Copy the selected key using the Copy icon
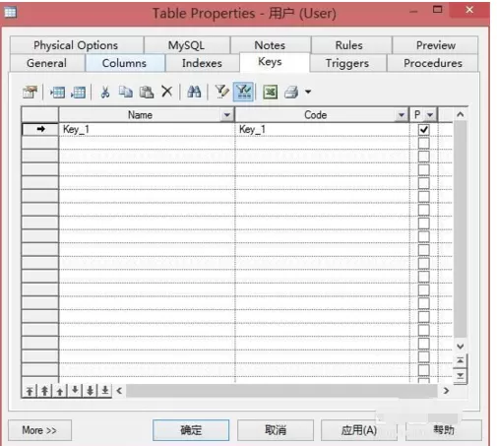 (x=126, y=92)
